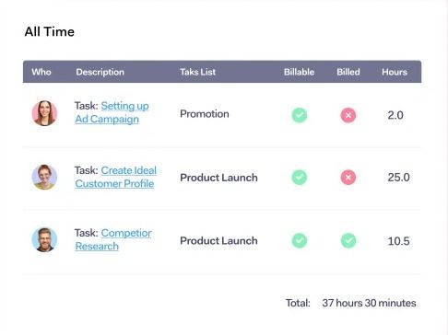Toggle Billed green checkmark for Competior Research
Image resolution: width=448 pixels, height=335 pixels.
(348, 240)
